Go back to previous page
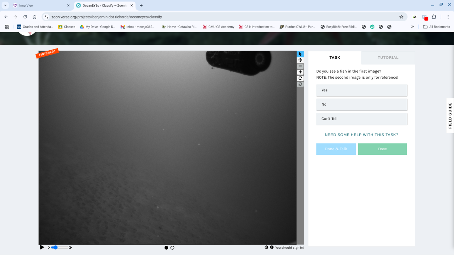The height and width of the screenshot is (255, 454). pyautogui.click(x=6, y=17)
